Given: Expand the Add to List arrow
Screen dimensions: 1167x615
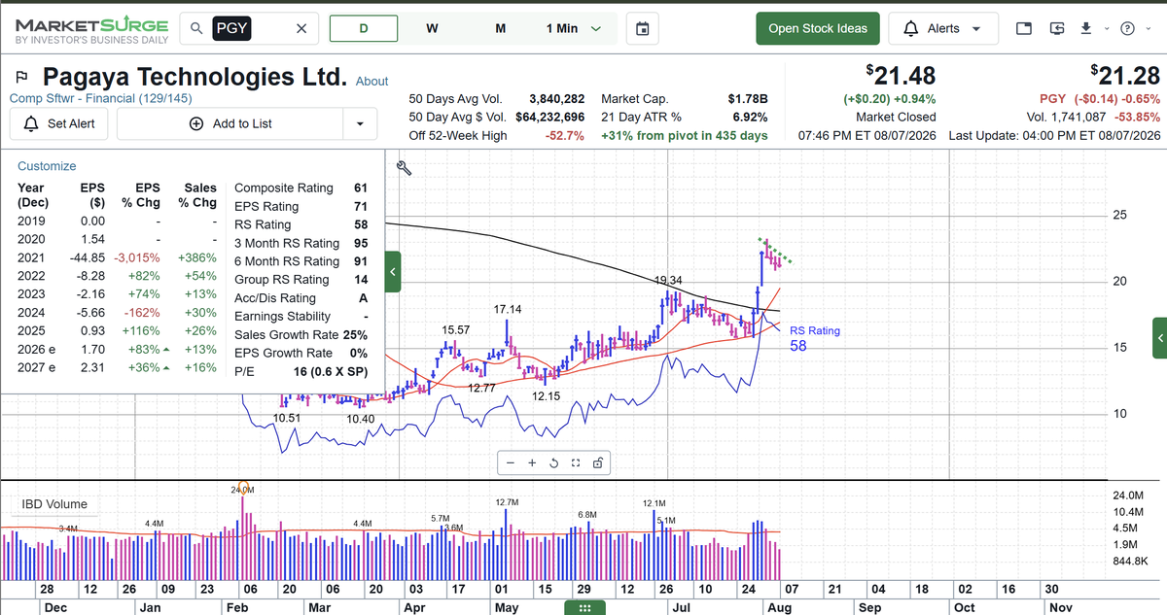Looking at the screenshot, I should tap(361, 123).
